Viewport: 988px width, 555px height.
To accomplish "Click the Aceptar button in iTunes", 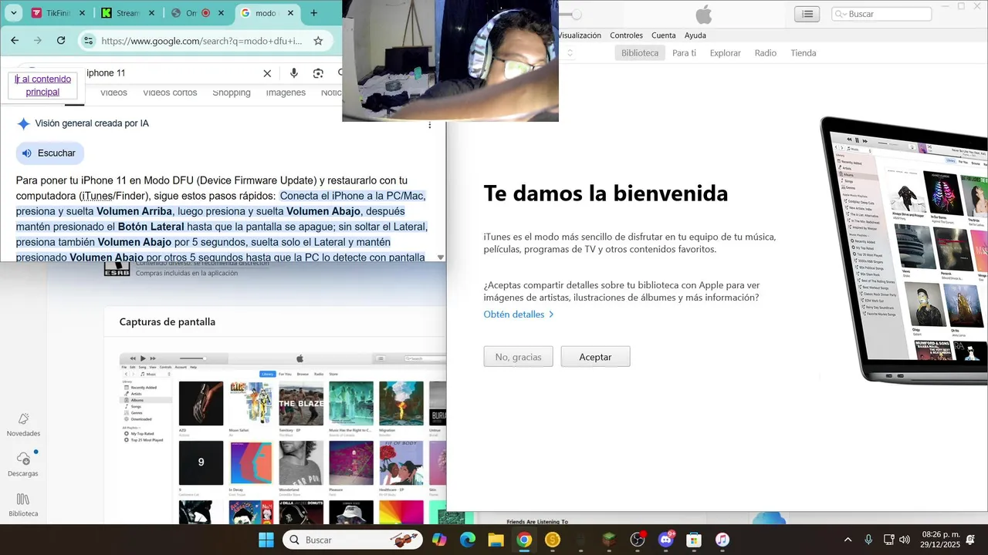I will [595, 357].
